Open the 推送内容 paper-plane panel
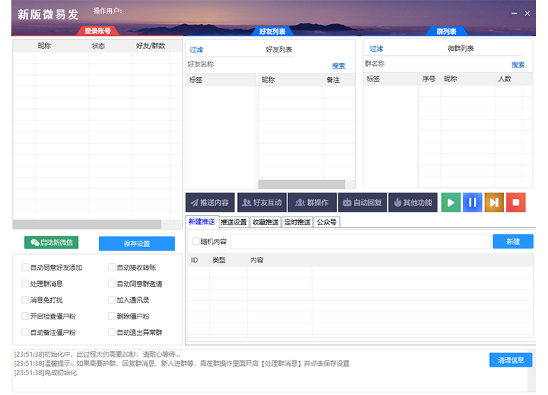The width and height of the screenshot is (548, 395). (x=210, y=202)
